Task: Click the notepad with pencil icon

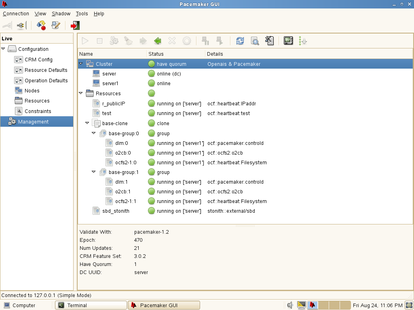Action: click(56, 25)
